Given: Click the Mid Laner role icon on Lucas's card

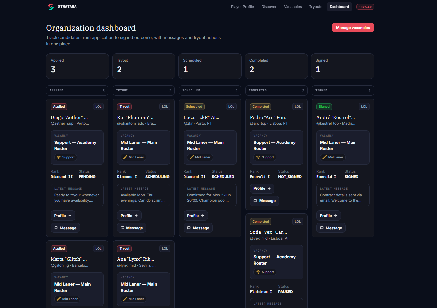Looking at the screenshot, I should 191,157.
